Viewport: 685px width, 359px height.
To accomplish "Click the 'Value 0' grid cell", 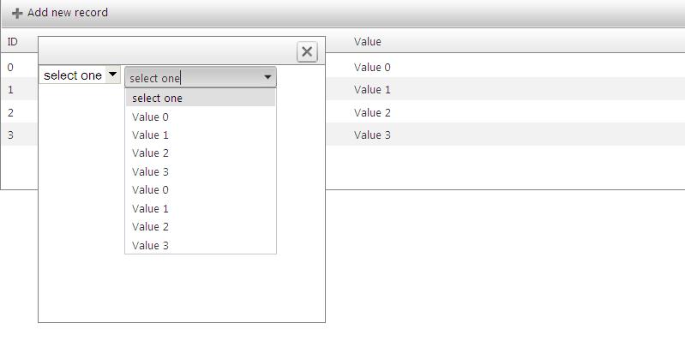I will click(372, 67).
